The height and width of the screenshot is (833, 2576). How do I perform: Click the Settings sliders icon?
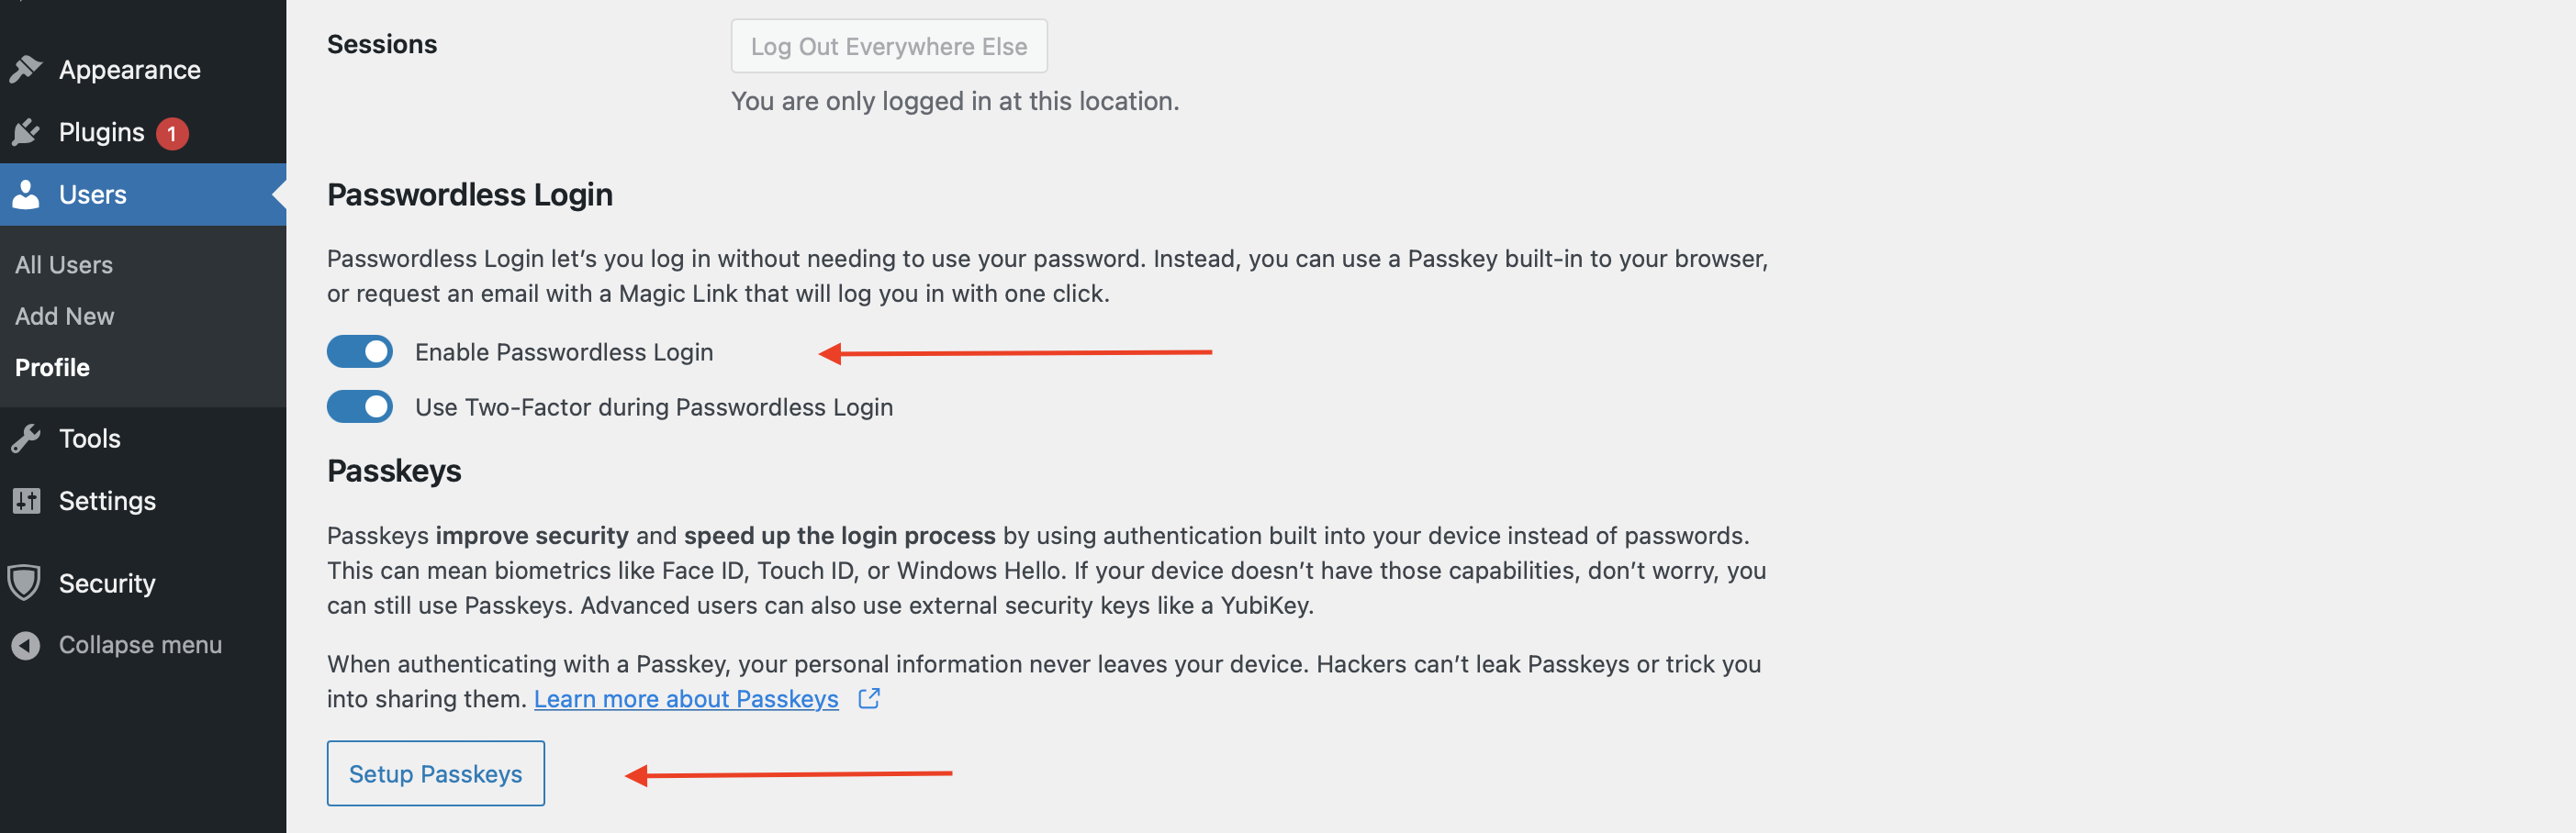[26, 500]
